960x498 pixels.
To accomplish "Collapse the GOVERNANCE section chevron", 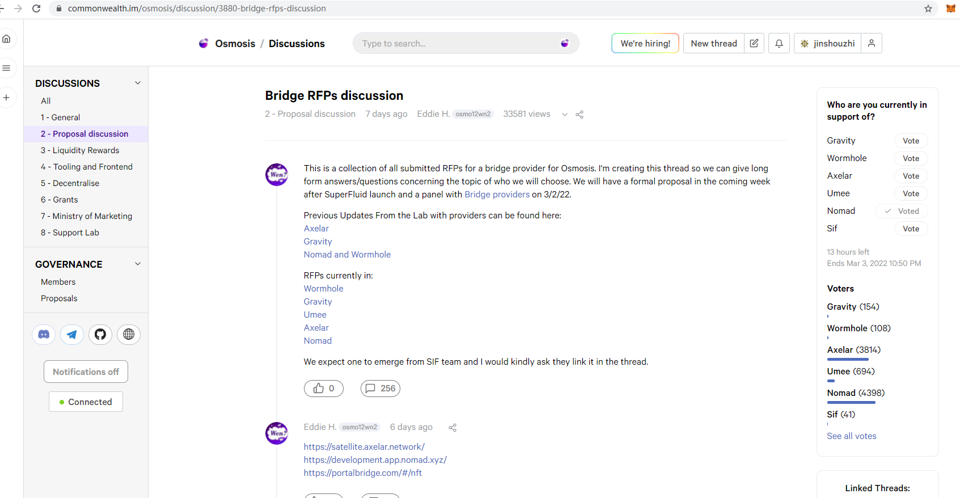I will 137,264.
